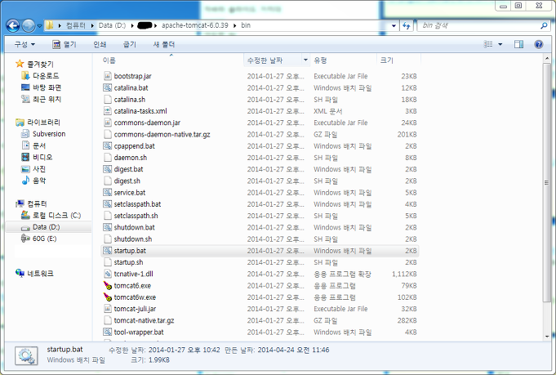Click the 인쇄 (Print) toolbar button
The height and width of the screenshot is (375, 556).
click(100, 44)
